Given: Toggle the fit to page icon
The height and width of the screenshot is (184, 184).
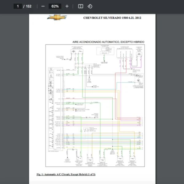Looking at the screenshot, I should 81,6.
